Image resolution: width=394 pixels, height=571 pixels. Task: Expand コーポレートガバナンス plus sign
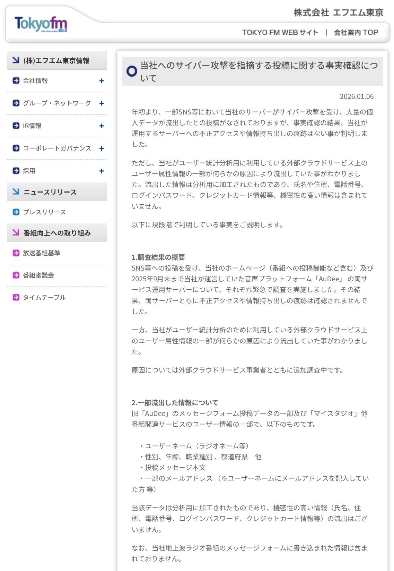pyautogui.click(x=102, y=148)
